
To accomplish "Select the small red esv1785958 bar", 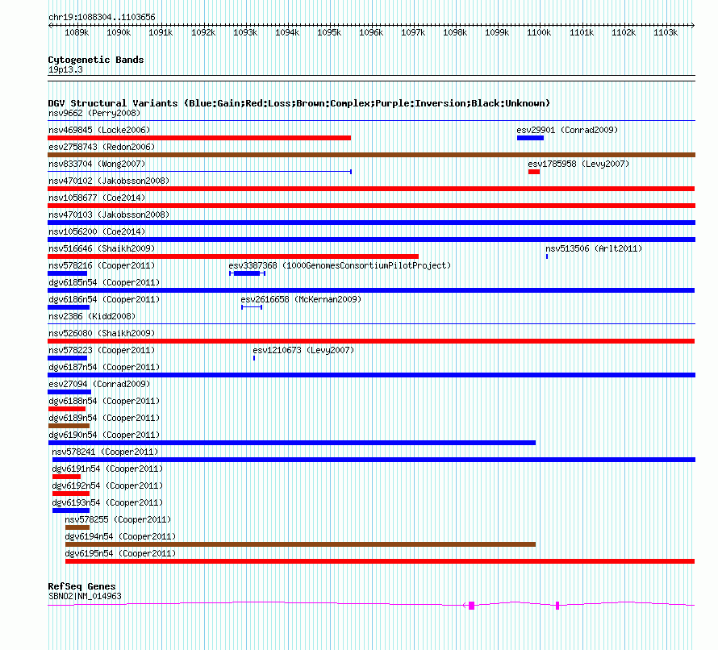I will click(534, 172).
